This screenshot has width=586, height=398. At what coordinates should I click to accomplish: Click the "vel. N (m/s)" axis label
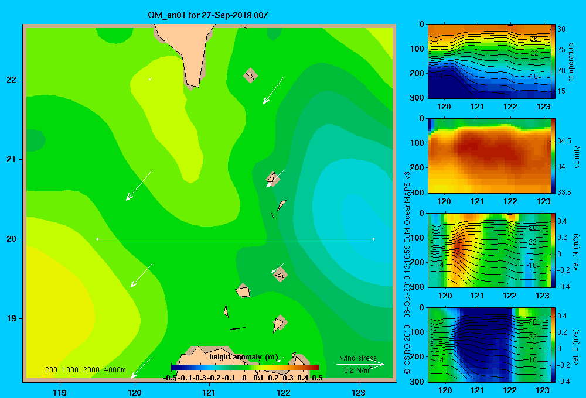[x=575, y=252]
